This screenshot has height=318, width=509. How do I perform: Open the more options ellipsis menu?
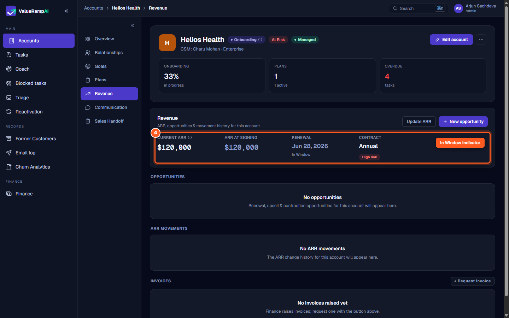click(x=481, y=40)
